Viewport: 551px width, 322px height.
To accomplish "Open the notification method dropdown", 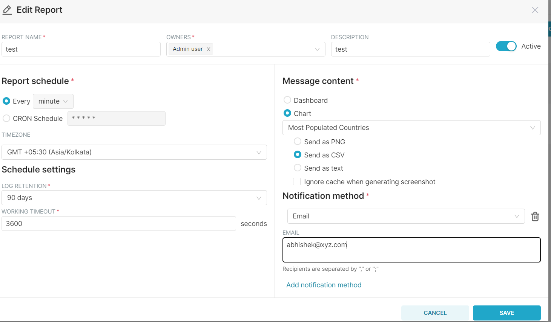I will [x=405, y=216].
